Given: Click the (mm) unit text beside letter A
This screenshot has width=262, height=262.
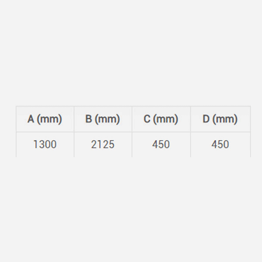Looking at the screenshot, I should tap(49, 119).
